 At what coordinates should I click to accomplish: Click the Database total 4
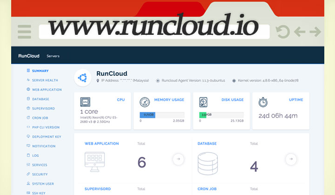click(x=254, y=166)
